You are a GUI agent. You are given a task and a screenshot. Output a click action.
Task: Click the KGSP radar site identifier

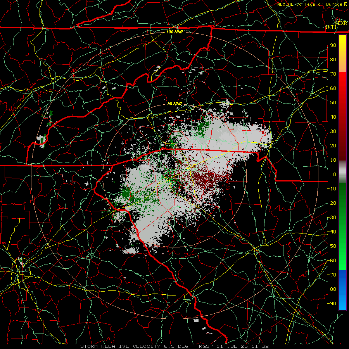[x=205, y=346]
